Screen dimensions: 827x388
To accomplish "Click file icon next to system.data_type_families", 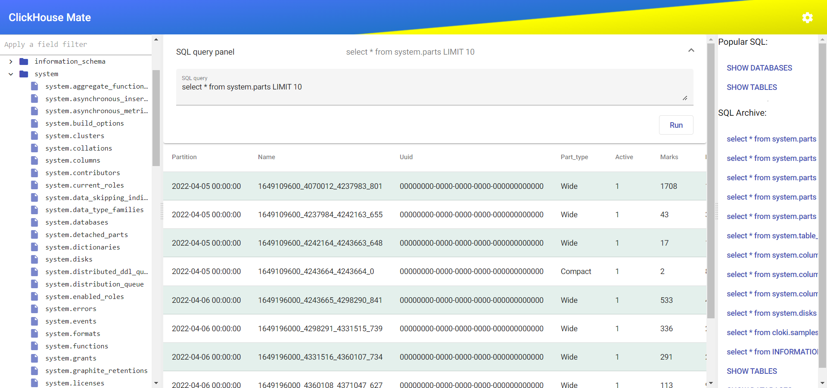I will [x=34, y=210].
